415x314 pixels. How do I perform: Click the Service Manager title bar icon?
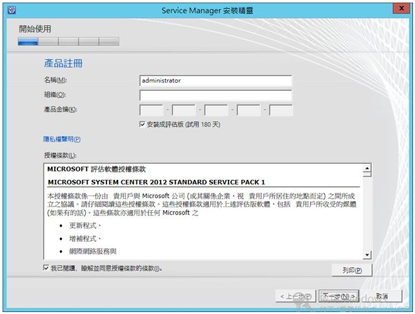(x=12, y=10)
